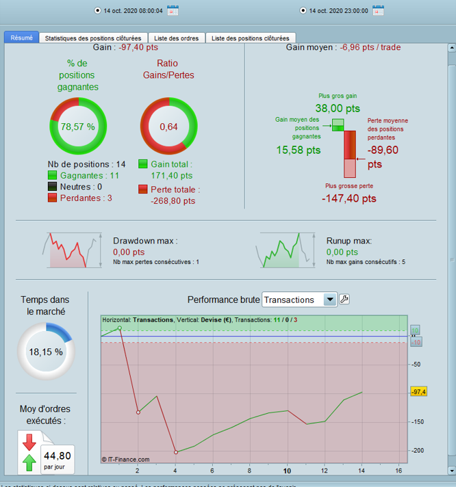The width and height of the screenshot is (456, 487).
Task: Click the scrollbar up arrow
Action: click(x=452, y=48)
